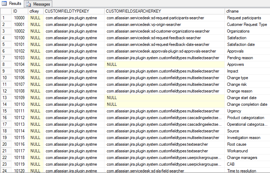Switch to the Results tab
The width and height of the screenshot is (270, 173).
click(12, 4)
